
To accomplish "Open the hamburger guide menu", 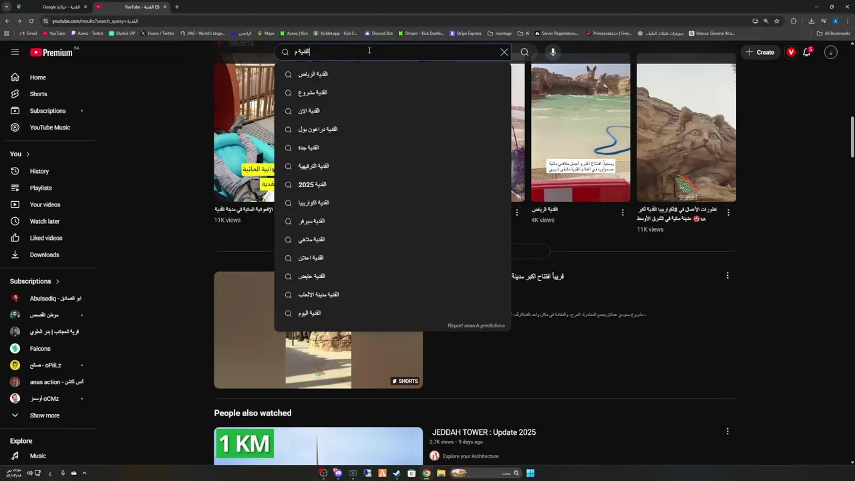I will (15, 52).
